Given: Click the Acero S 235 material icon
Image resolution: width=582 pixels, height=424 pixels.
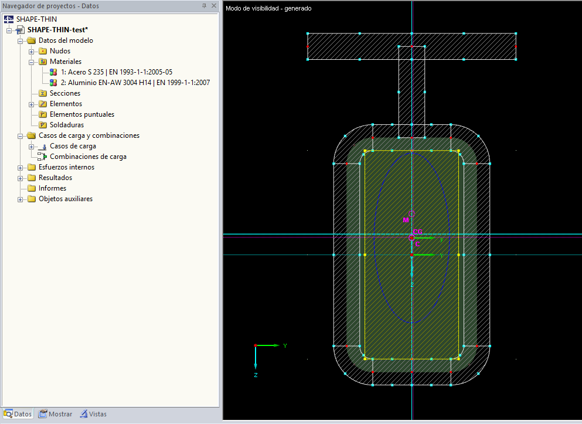Looking at the screenshot, I should tap(53, 72).
